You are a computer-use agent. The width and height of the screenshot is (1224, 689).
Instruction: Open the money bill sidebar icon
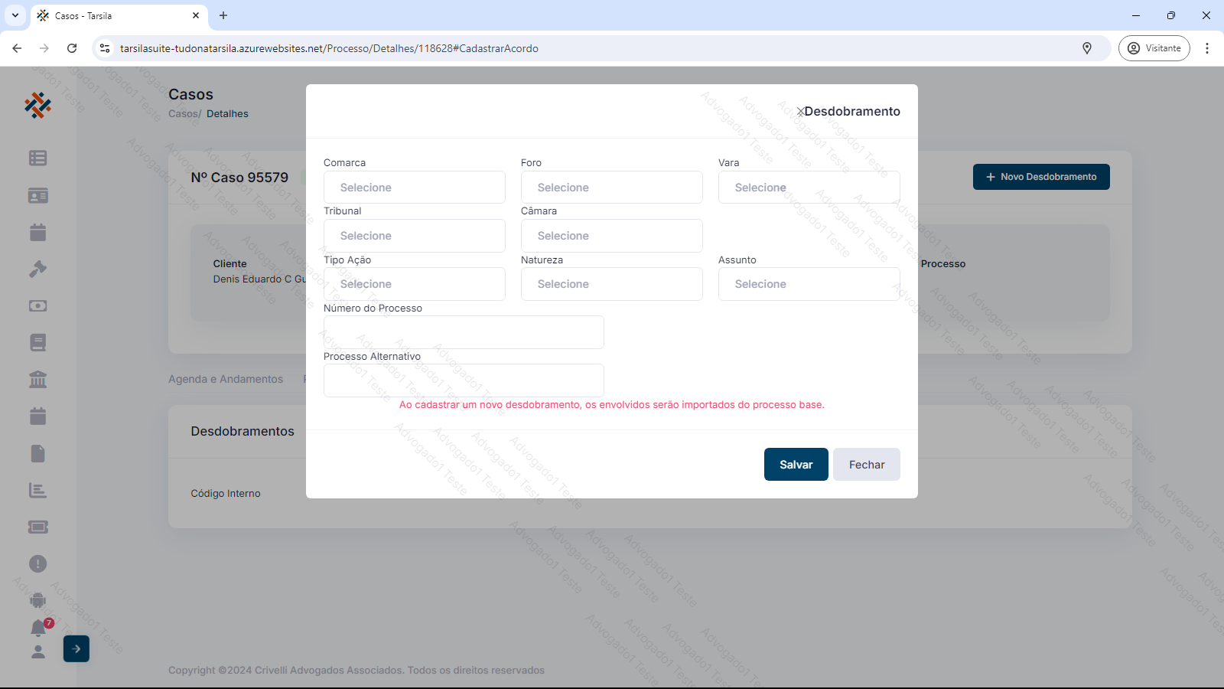click(37, 305)
